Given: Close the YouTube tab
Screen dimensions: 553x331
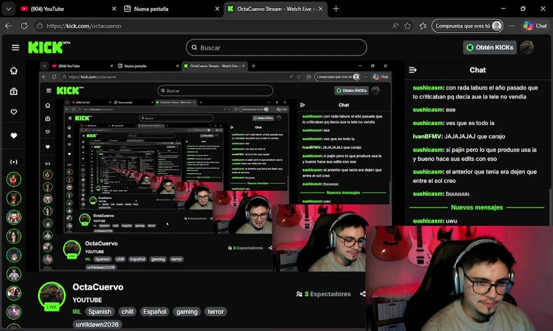Looking at the screenshot, I should pos(114,9).
